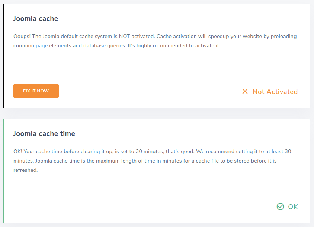
Task: Click the cache time 30 minutes description
Action: [152, 161]
